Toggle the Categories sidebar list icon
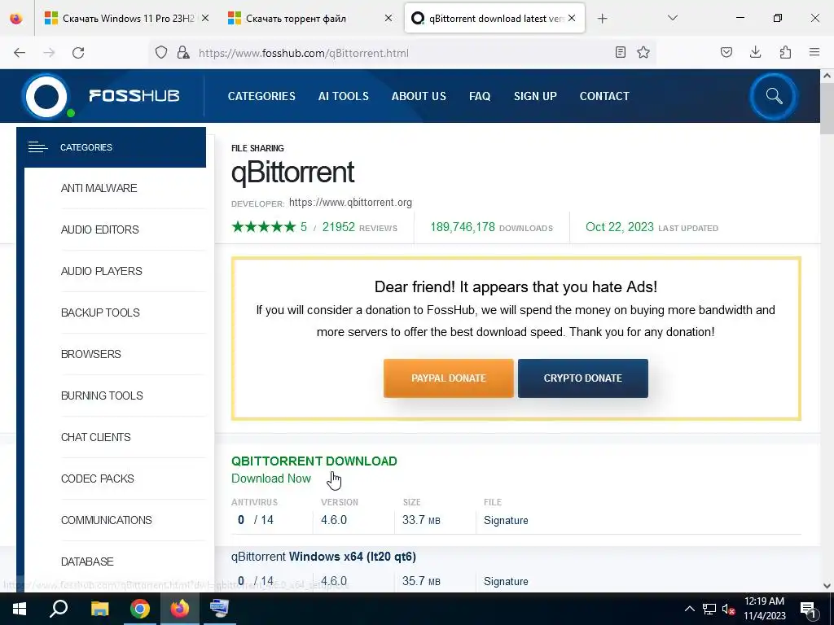834x625 pixels. pos(37,147)
